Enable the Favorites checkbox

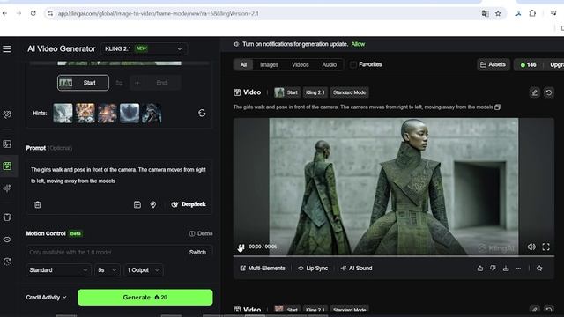click(353, 64)
